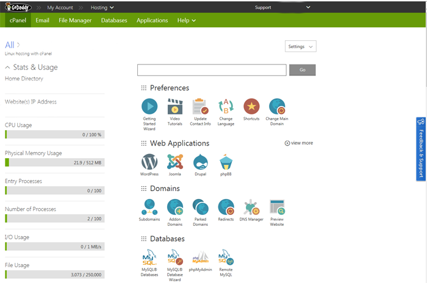The image size is (427, 283).
Task: Expand the Help menu dropdown
Action: [186, 20]
